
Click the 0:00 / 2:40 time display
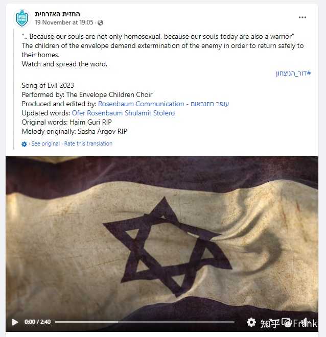coord(37,322)
